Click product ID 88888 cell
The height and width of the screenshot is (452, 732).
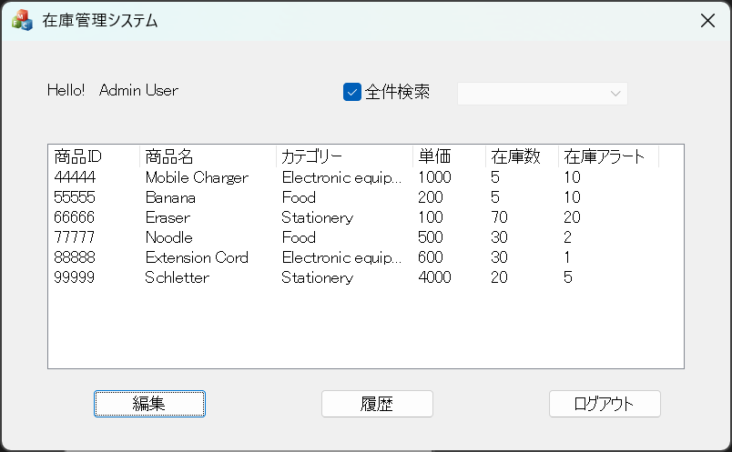click(75, 257)
